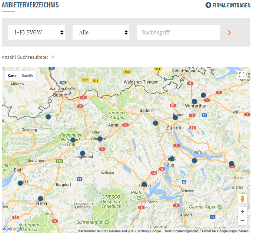Image resolution: width=253 pixels, height=236 pixels.
Task: Open the Google logo link
Action: click(x=14, y=229)
